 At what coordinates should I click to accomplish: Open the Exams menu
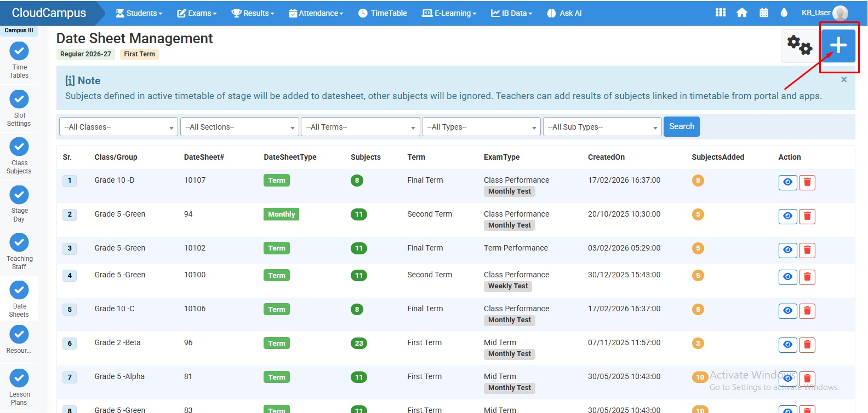197,13
